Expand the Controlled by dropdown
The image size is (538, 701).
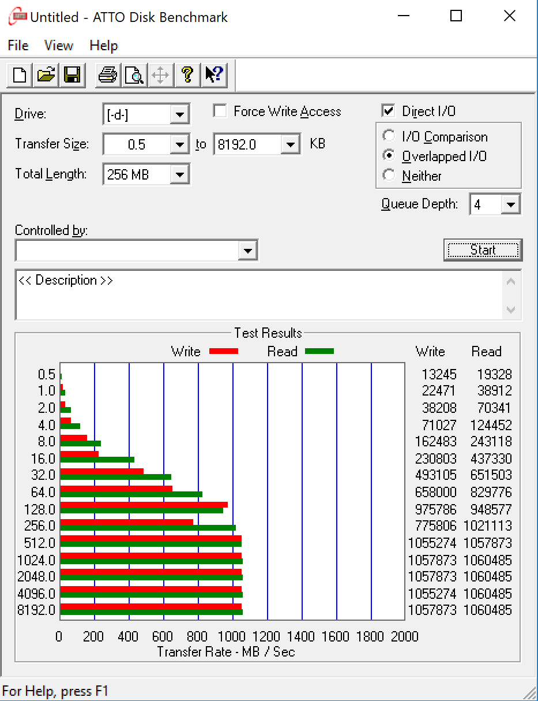(x=248, y=251)
